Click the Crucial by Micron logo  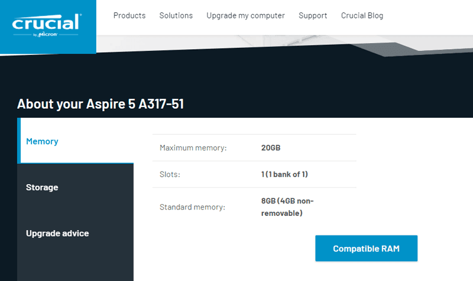click(x=47, y=26)
